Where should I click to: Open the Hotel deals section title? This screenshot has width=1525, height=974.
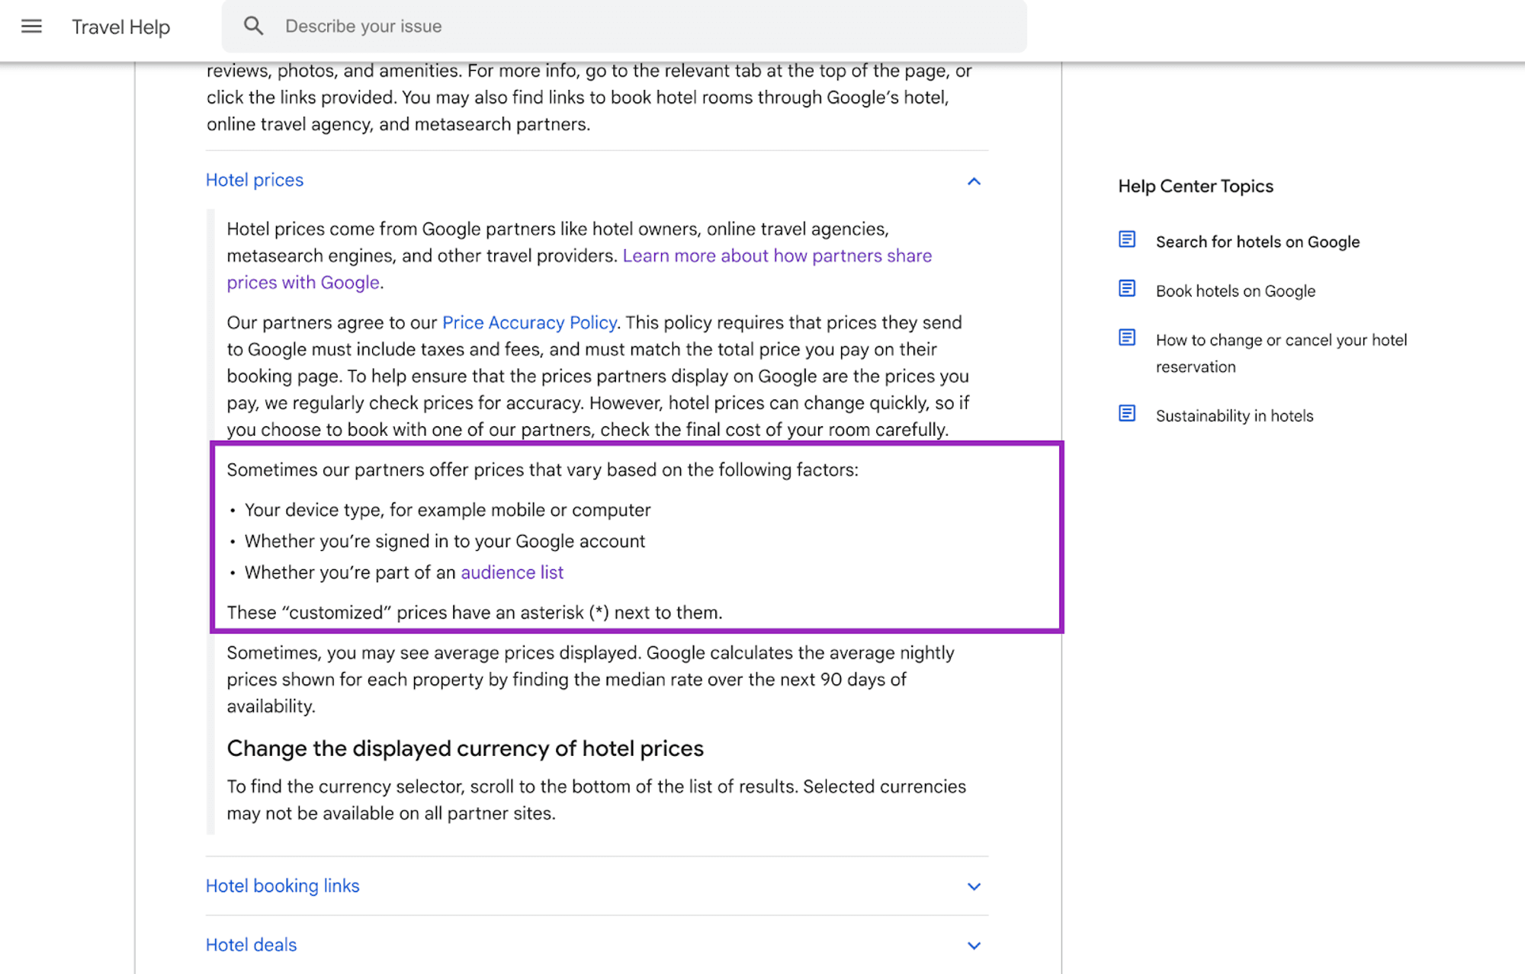click(251, 945)
